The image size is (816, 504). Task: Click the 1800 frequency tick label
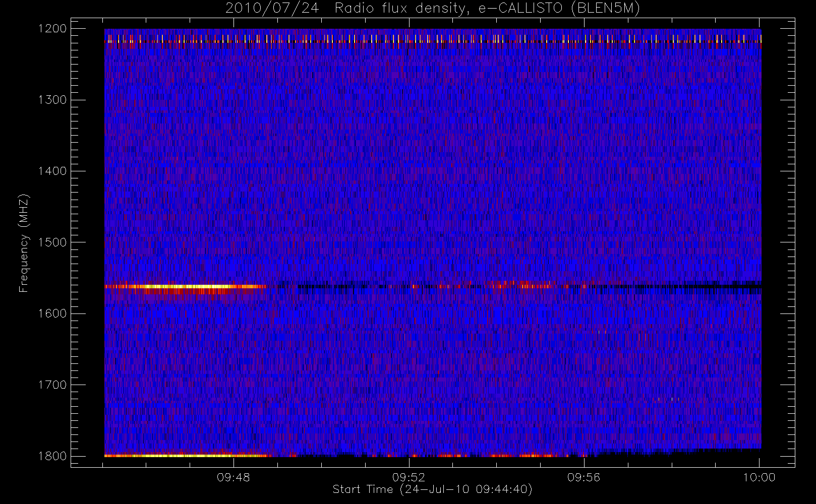[x=52, y=456]
